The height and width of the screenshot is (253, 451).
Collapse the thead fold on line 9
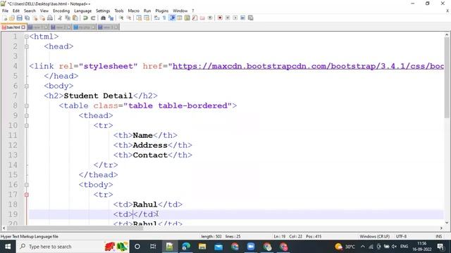tap(27, 115)
